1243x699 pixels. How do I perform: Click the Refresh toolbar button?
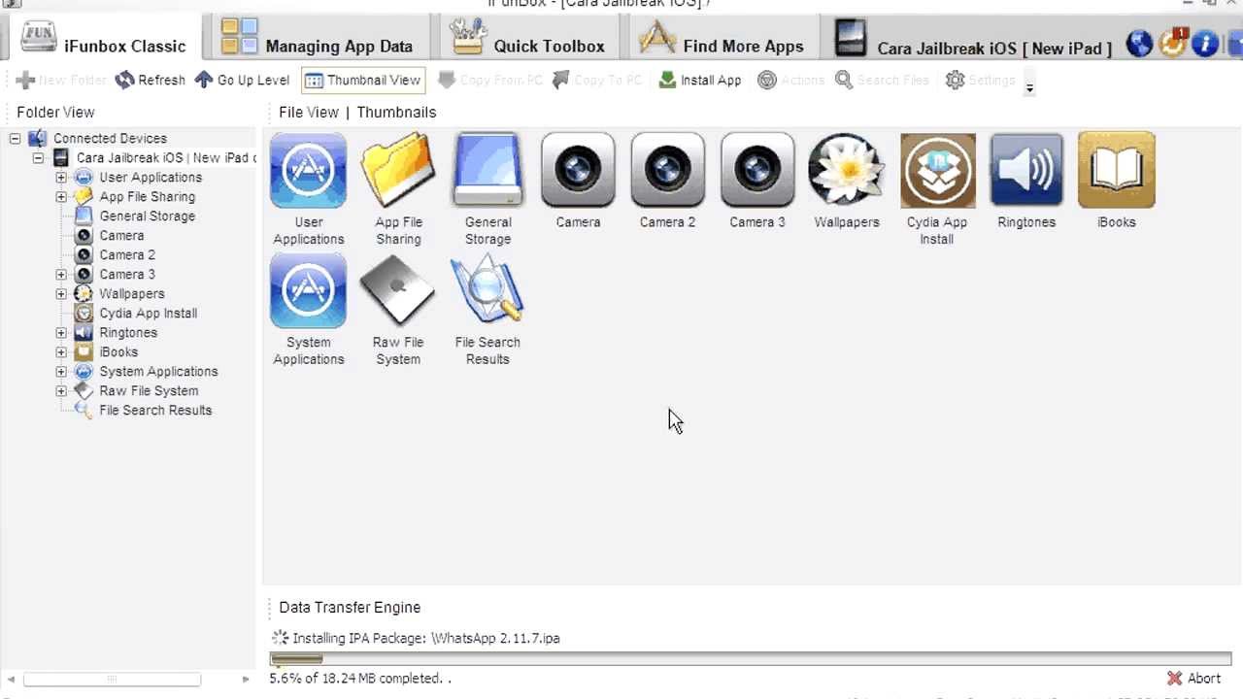[x=151, y=80]
